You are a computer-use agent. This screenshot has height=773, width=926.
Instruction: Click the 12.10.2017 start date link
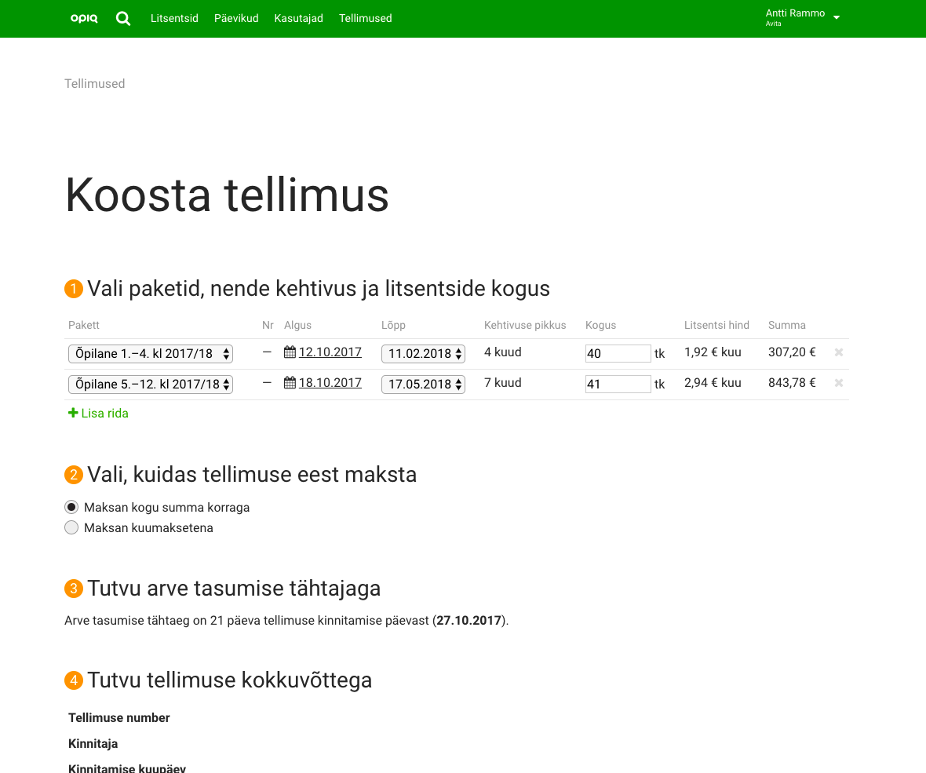point(330,352)
